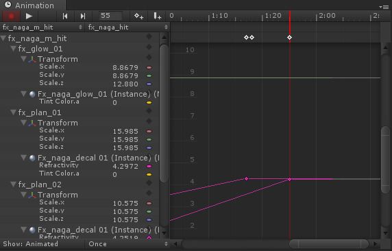Select the first of the paired dopesheet keyframes
Image resolution: width=392 pixels, height=251 pixels.
click(x=246, y=37)
